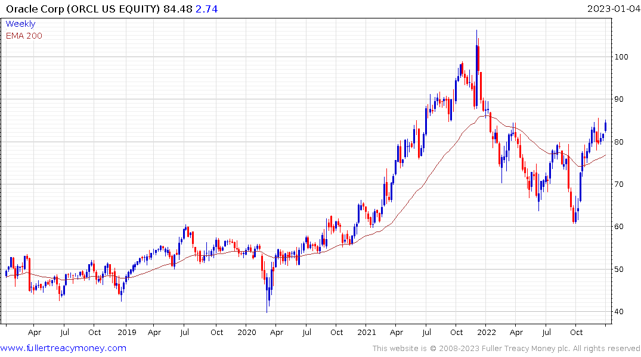The height and width of the screenshot is (357, 641).
Task: Select the 80 price axis label
Action: 619,142
